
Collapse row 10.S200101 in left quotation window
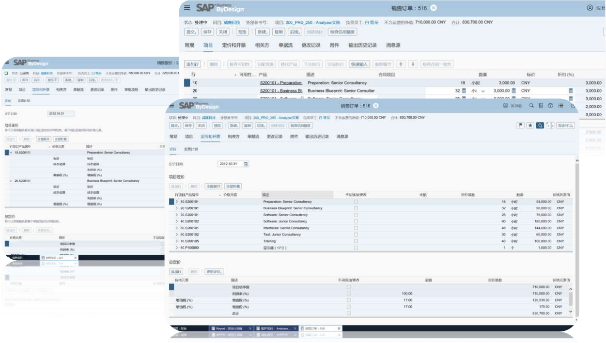(11, 153)
